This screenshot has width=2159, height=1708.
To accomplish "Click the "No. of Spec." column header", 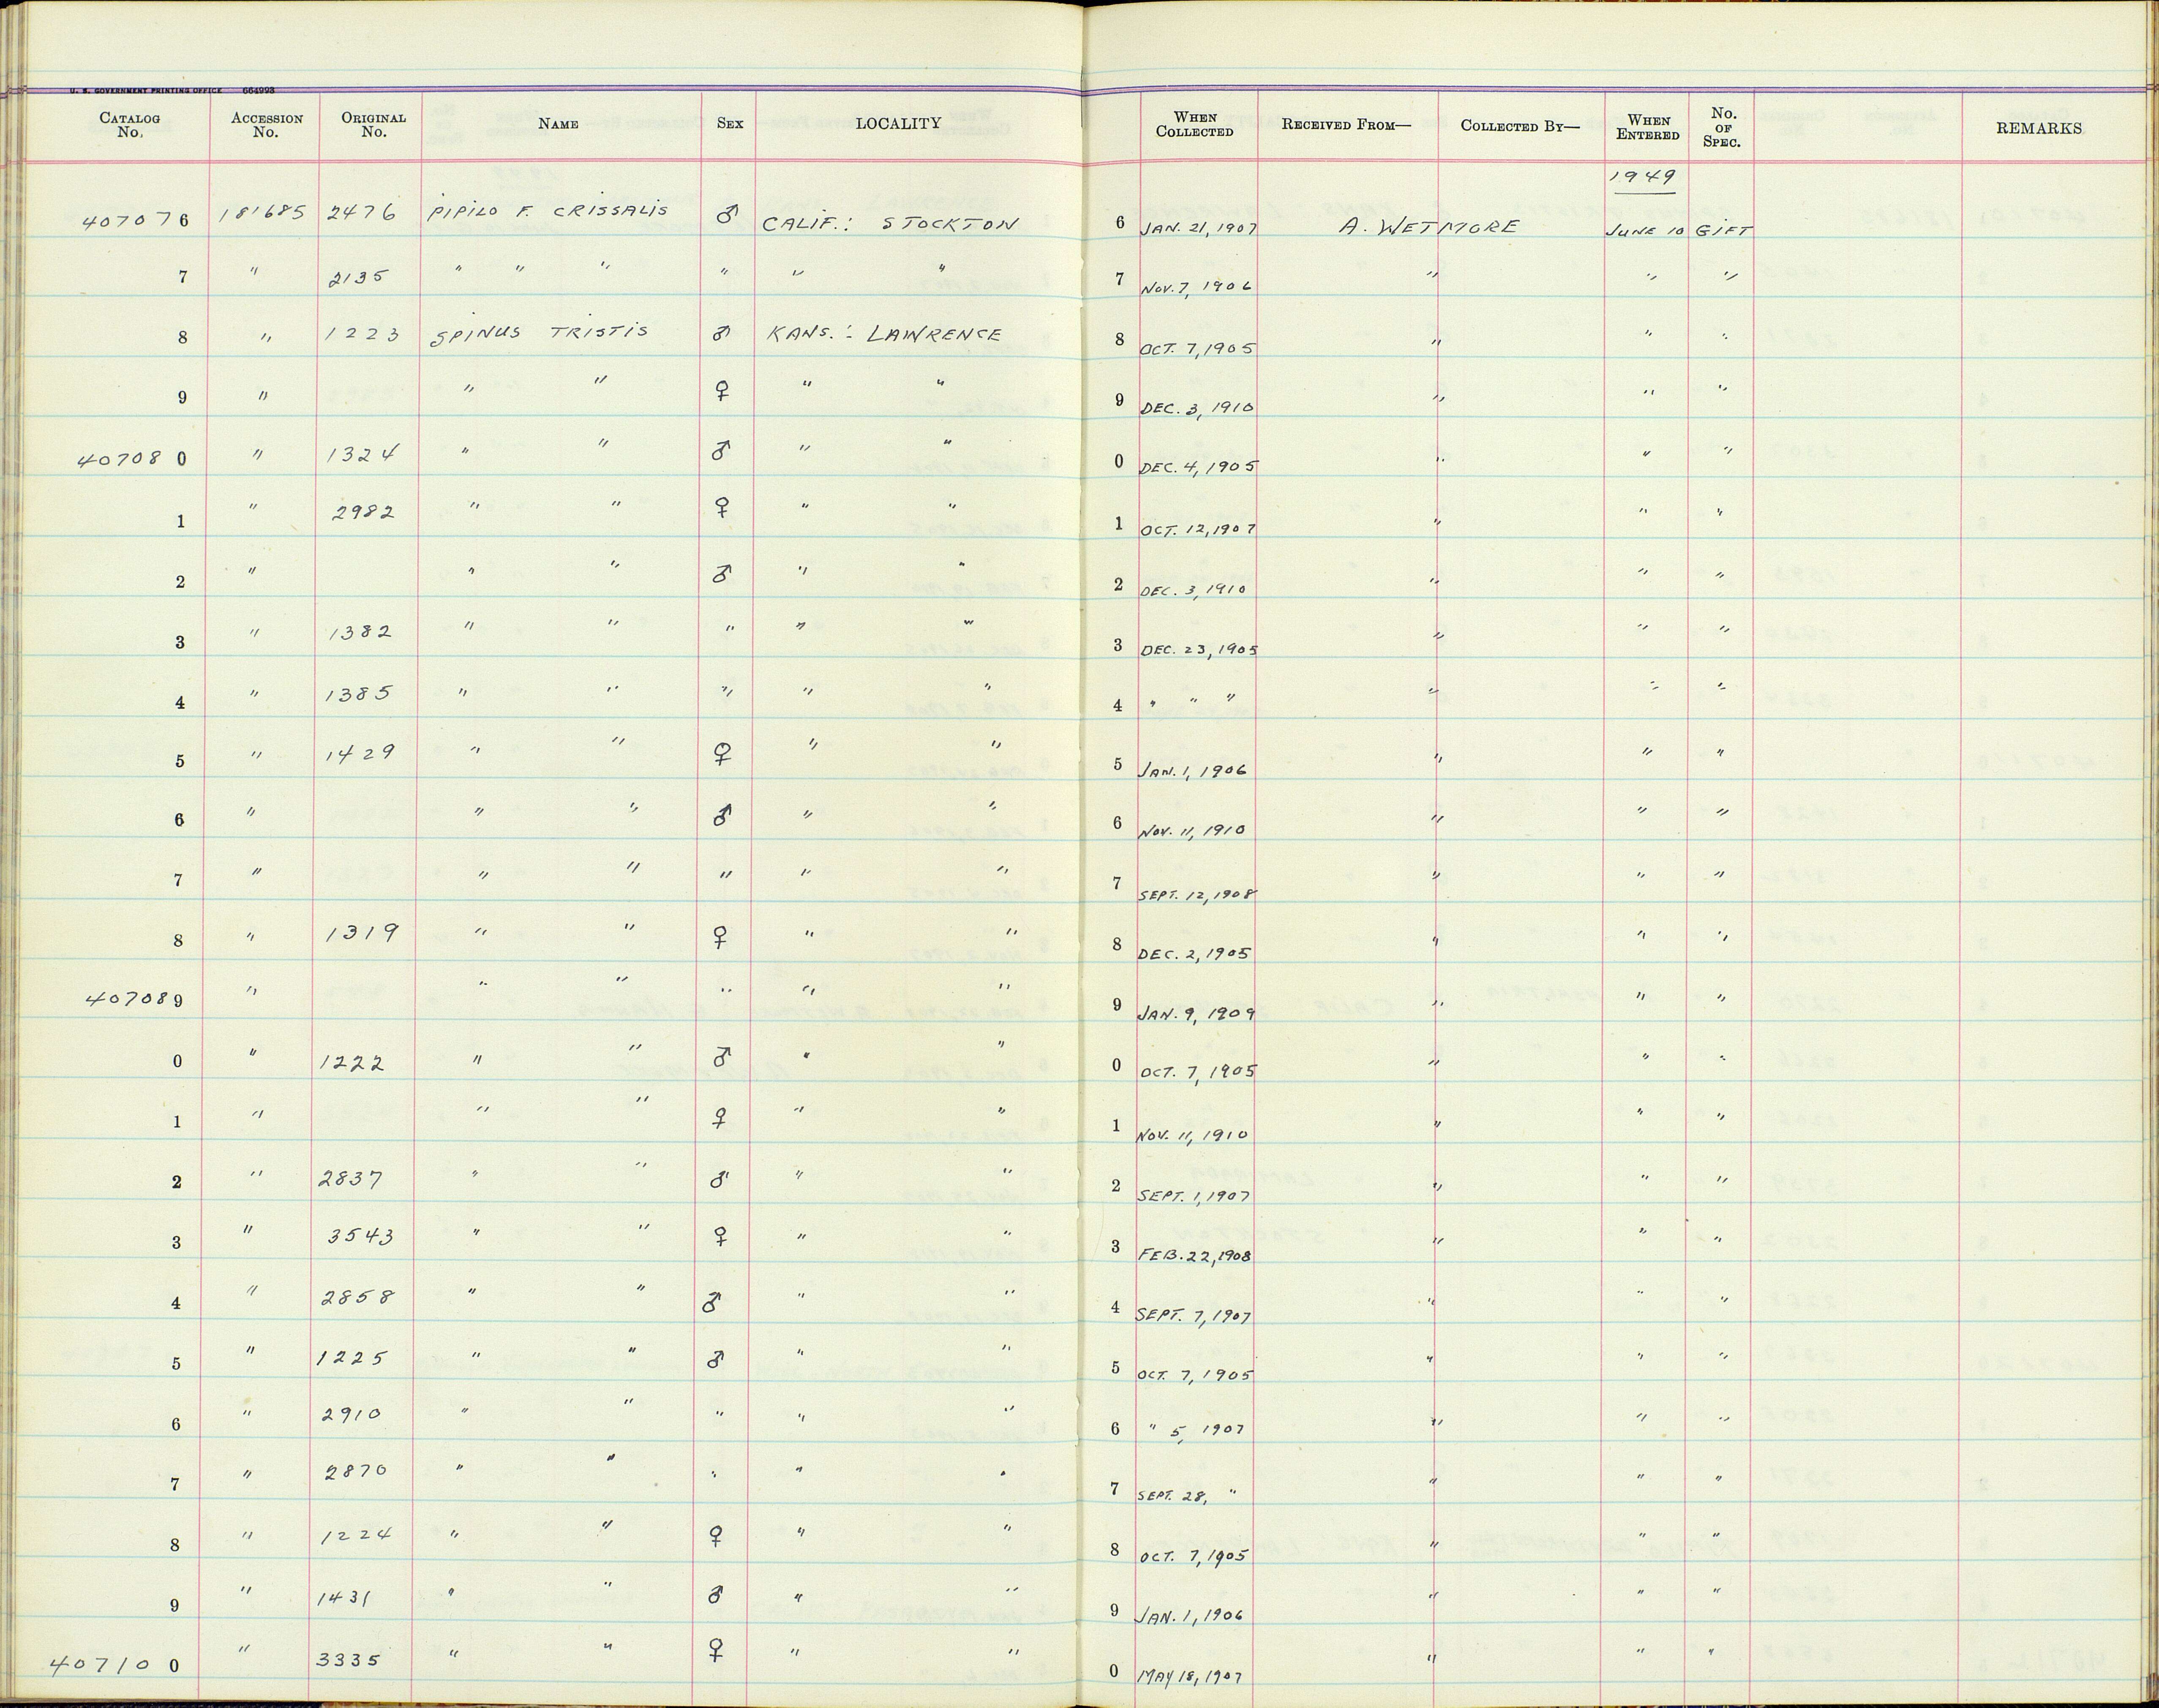I will coord(1722,127).
